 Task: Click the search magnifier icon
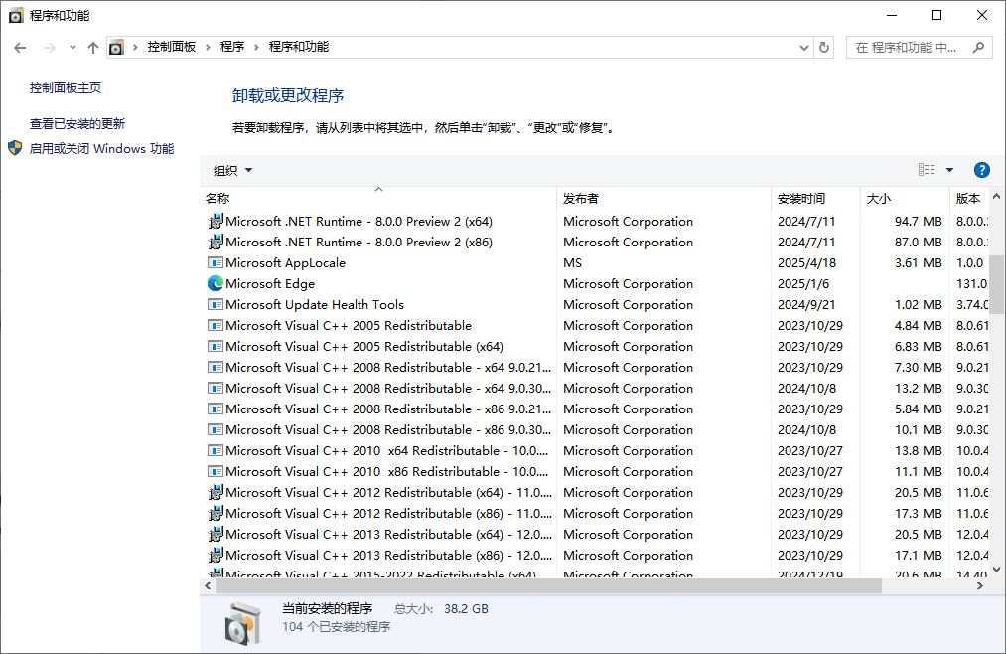click(978, 47)
